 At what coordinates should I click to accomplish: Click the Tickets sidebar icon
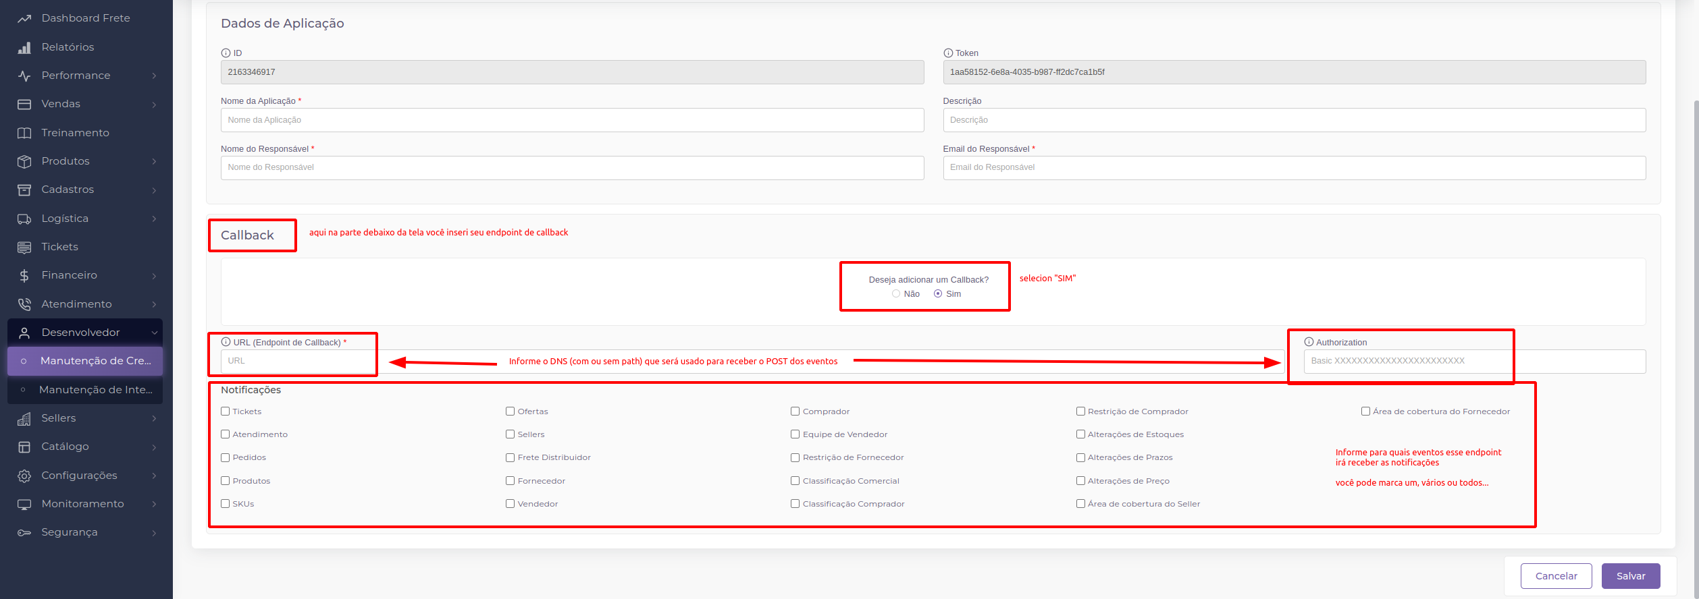pos(24,248)
